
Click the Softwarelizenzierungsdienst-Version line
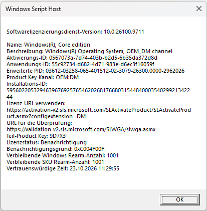[x=75, y=32]
